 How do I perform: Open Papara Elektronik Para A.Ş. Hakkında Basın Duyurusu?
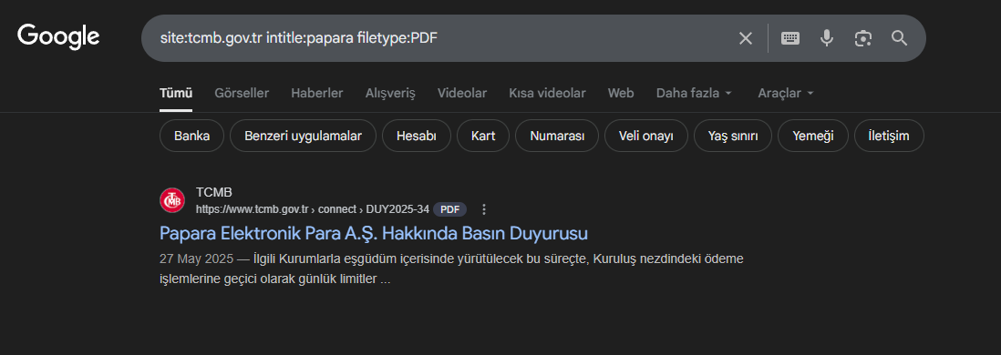(x=374, y=233)
